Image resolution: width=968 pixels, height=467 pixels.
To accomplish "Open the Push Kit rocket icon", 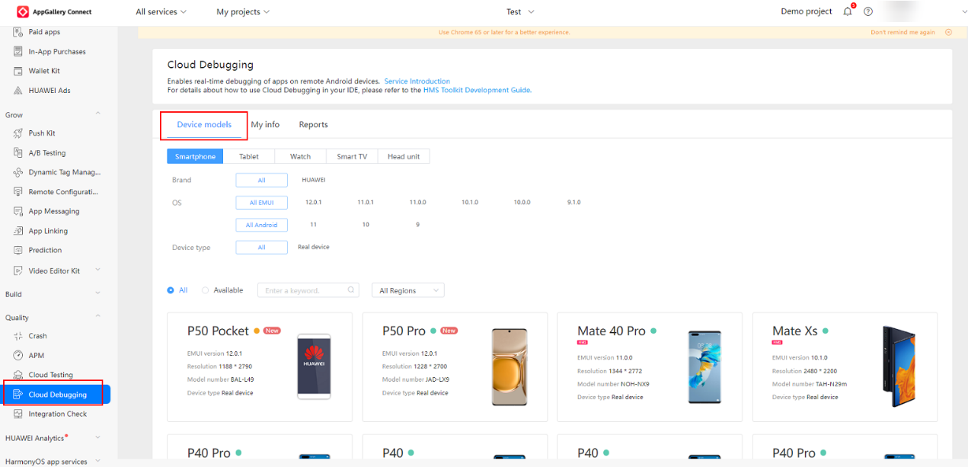I will [18, 133].
